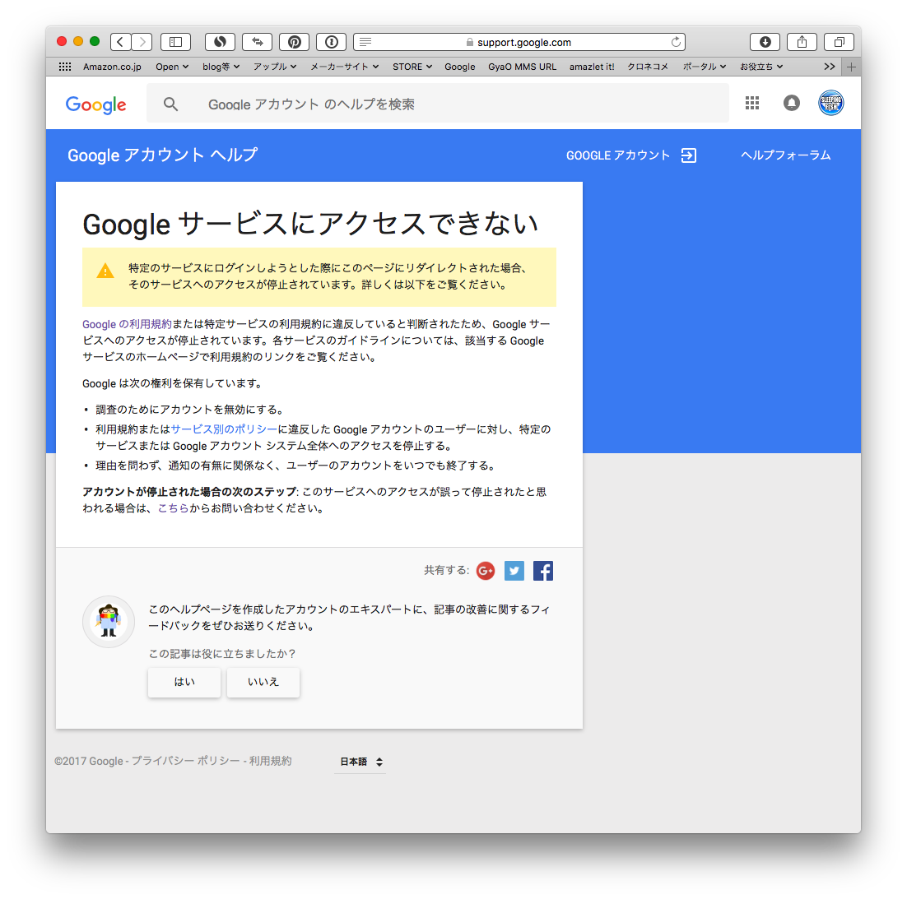Click the support.google.com address bar
Viewport: 907px width, 899px height.
[519, 42]
